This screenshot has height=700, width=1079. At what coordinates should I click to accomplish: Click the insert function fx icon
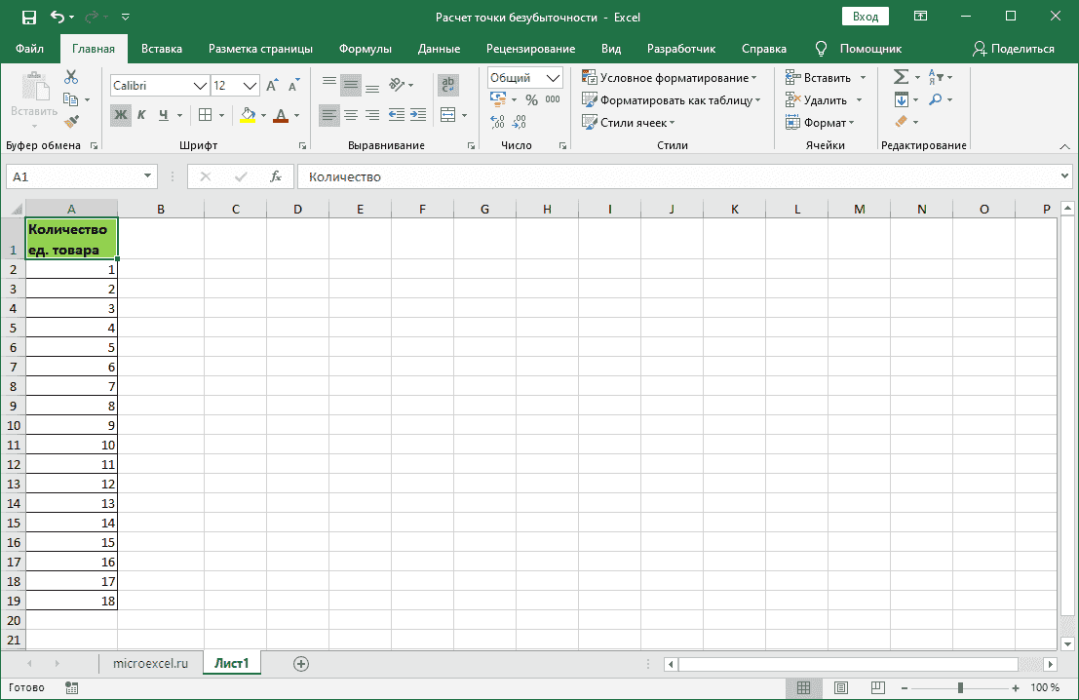click(276, 176)
